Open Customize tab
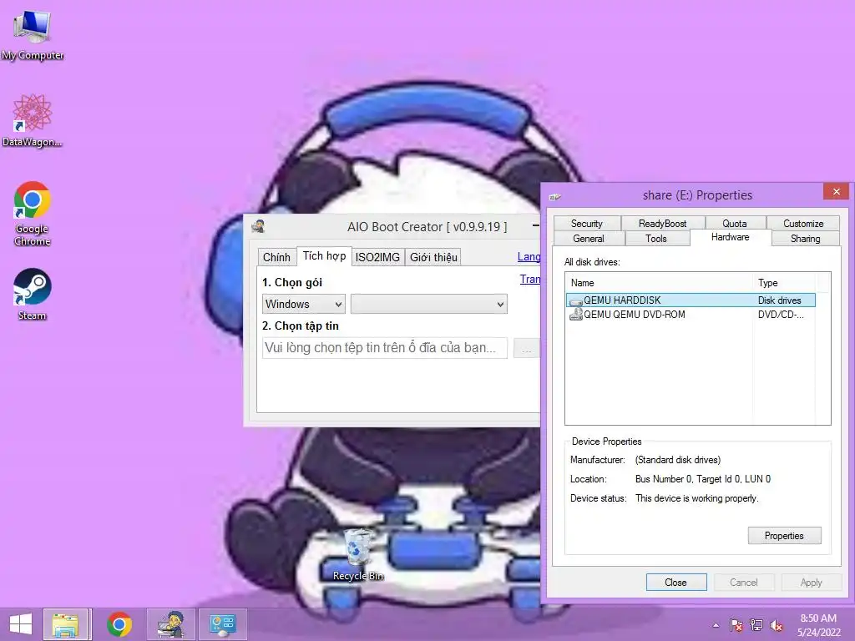This screenshot has width=855, height=641. click(x=803, y=224)
